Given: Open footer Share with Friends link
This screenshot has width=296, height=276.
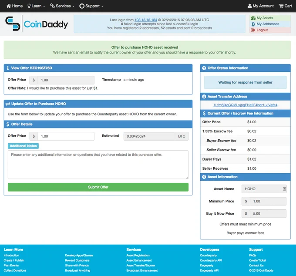Looking at the screenshot, I should pos(77,266).
